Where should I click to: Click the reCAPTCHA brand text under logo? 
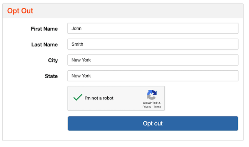[x=152, y=103]
